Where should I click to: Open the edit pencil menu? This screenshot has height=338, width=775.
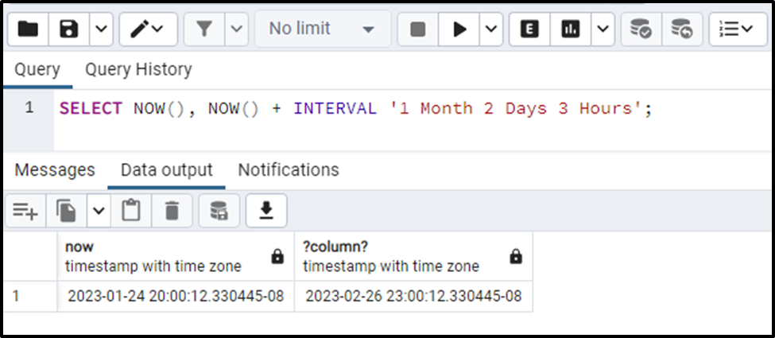click(x=148, y=29)
